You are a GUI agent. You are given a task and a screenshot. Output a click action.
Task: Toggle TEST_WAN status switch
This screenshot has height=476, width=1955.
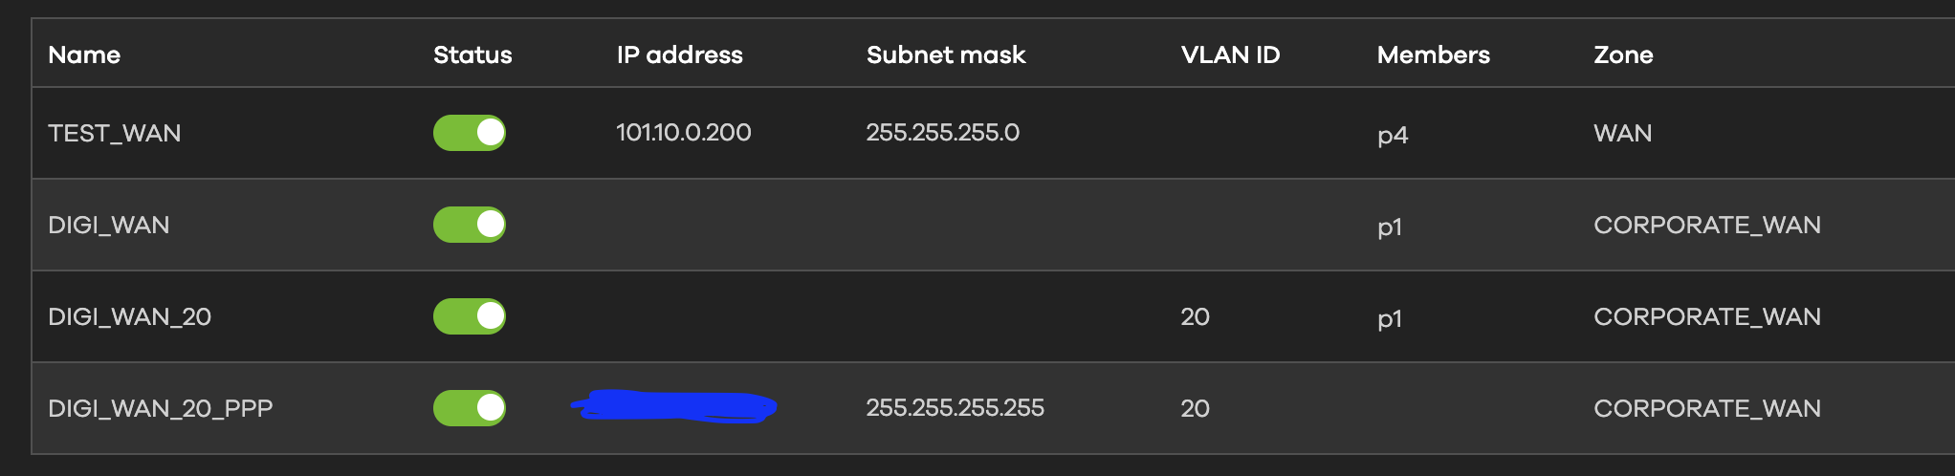tap(469, 133)
